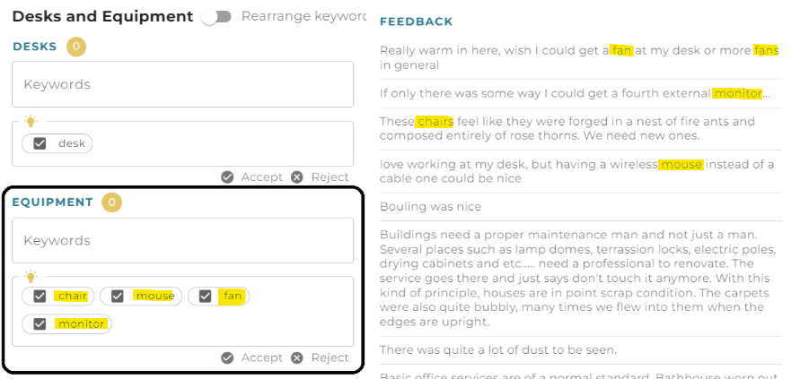The height and width of the screenshot is (379, 791).
Task: Uncheck the monitor keyword checkbox
Action: pos(40,323)
